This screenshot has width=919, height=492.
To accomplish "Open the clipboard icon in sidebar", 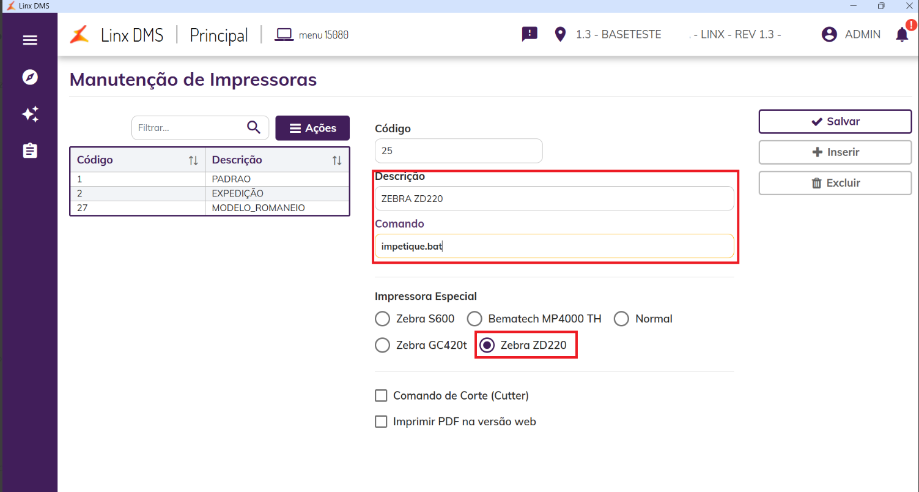I will click(x=30, y=151).
